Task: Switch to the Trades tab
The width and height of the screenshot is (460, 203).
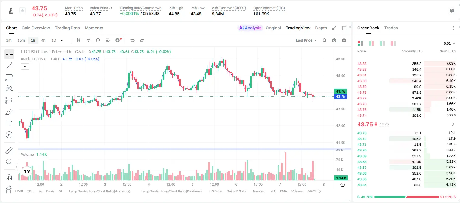Action: coord(391,28)
